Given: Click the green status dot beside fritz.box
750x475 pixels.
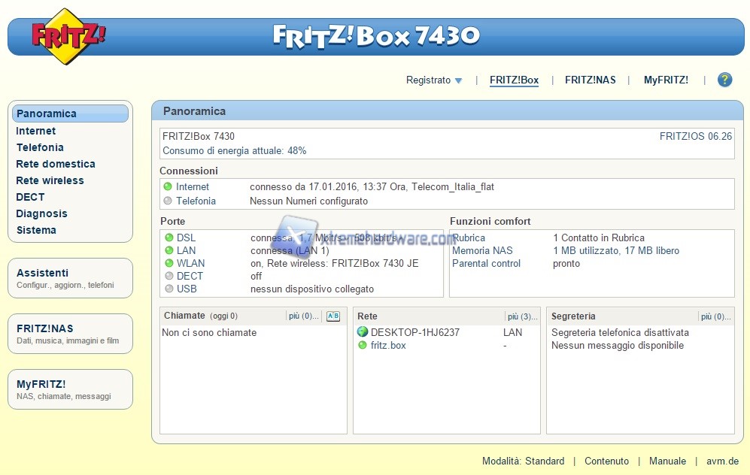Looking at the screenshot, I should pyautogui.click(x=363, y=346).
